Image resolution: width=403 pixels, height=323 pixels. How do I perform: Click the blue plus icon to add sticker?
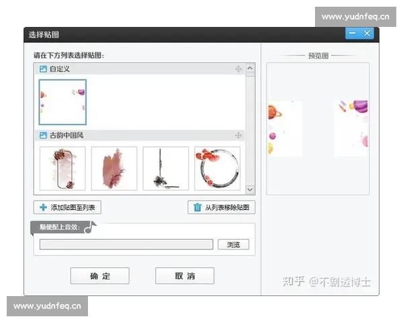pos(43,207)
